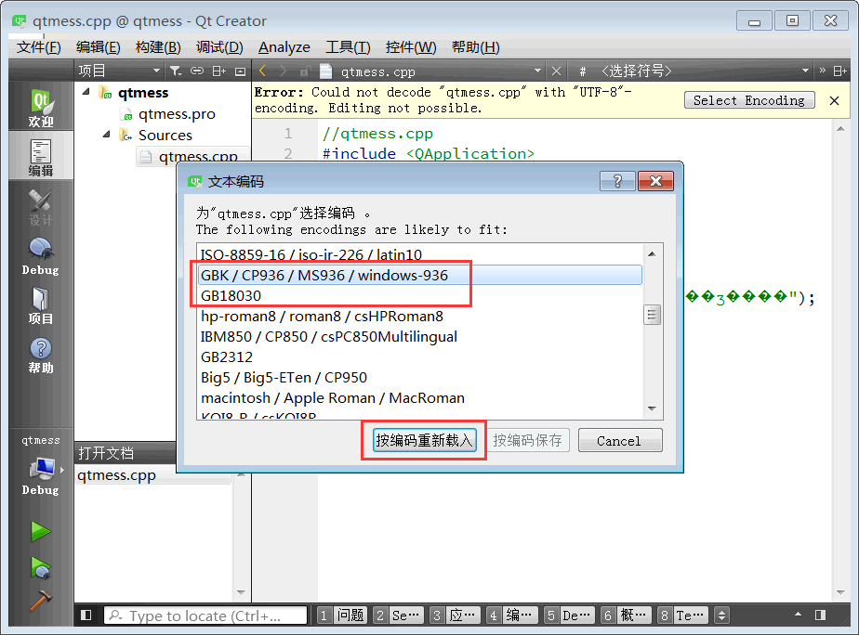Select IBM850 / CP850 encoding

click(419, 336)
